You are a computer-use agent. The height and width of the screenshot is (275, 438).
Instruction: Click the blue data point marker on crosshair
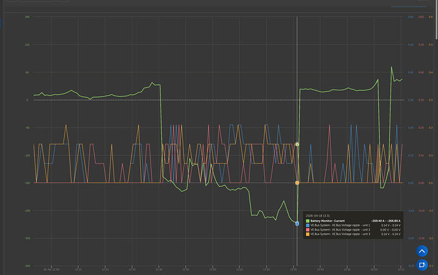297,223
